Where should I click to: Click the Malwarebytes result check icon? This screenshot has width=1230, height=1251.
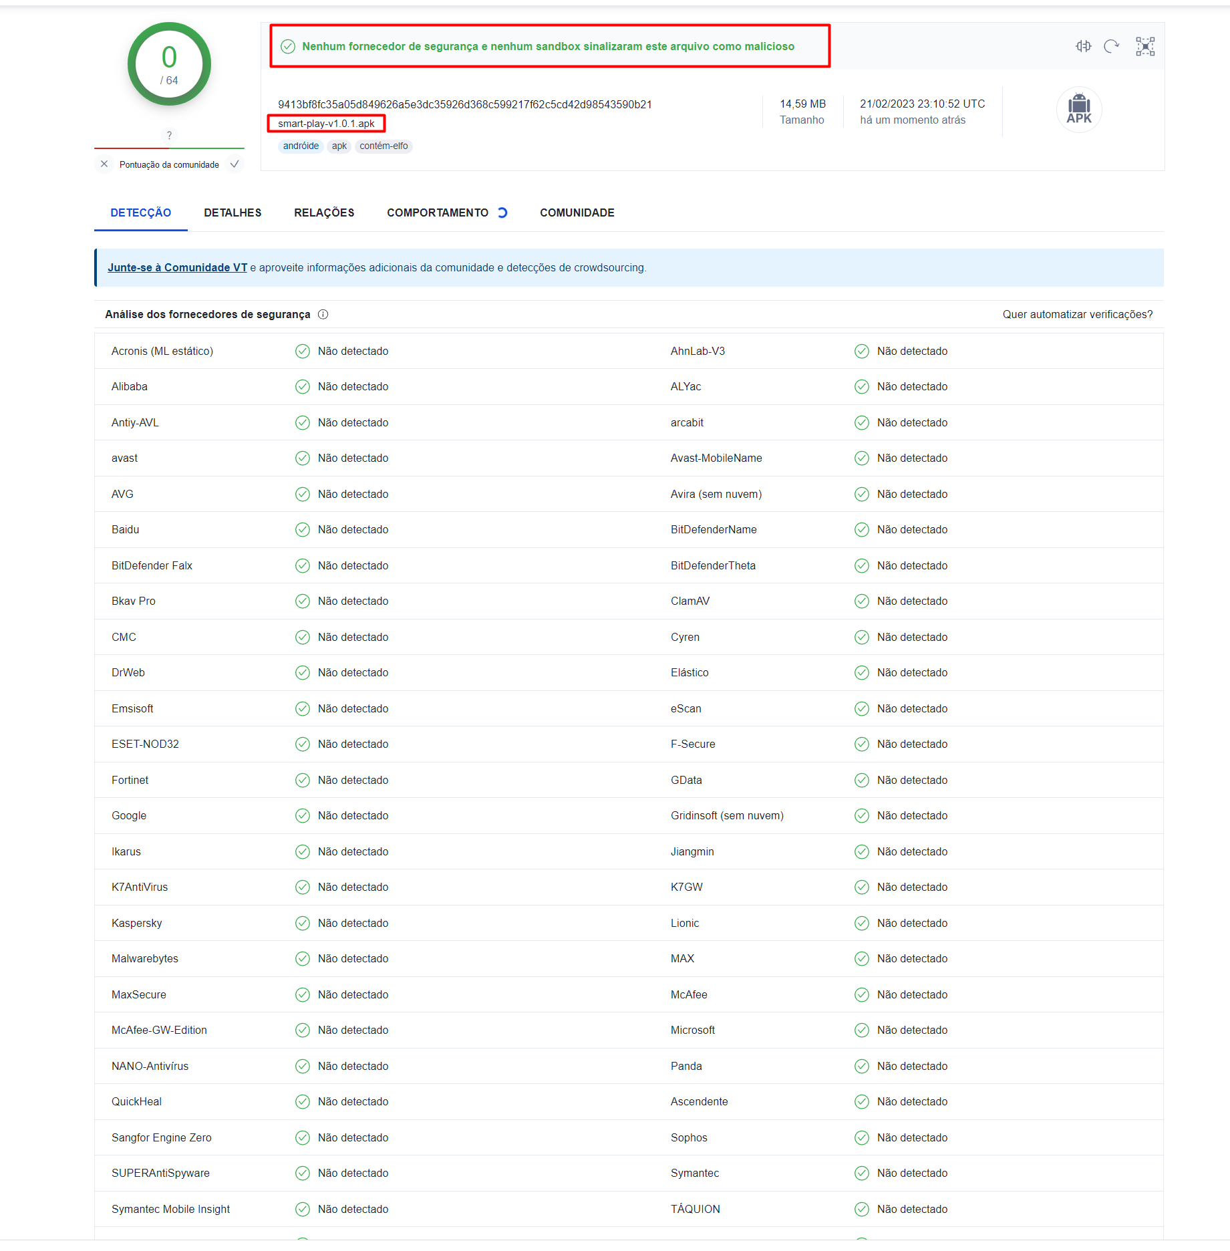(303, 958)
